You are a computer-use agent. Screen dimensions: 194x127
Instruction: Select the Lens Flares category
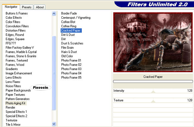point(13,82)
